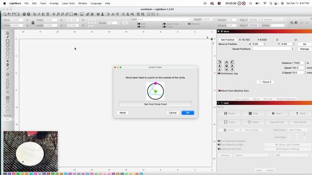Open the Start From dropdown
The width and height of the screenshot is (312, 175).
[299, 130]
